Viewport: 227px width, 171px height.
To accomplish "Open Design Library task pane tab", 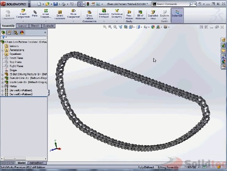I will [x=223, y=45].
